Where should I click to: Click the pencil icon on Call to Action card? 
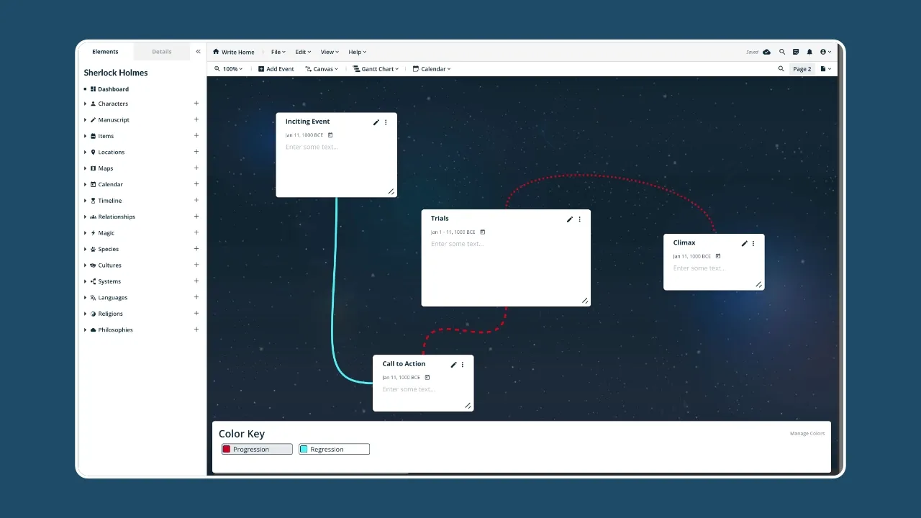pyautogui.click(x=452, y=365)
